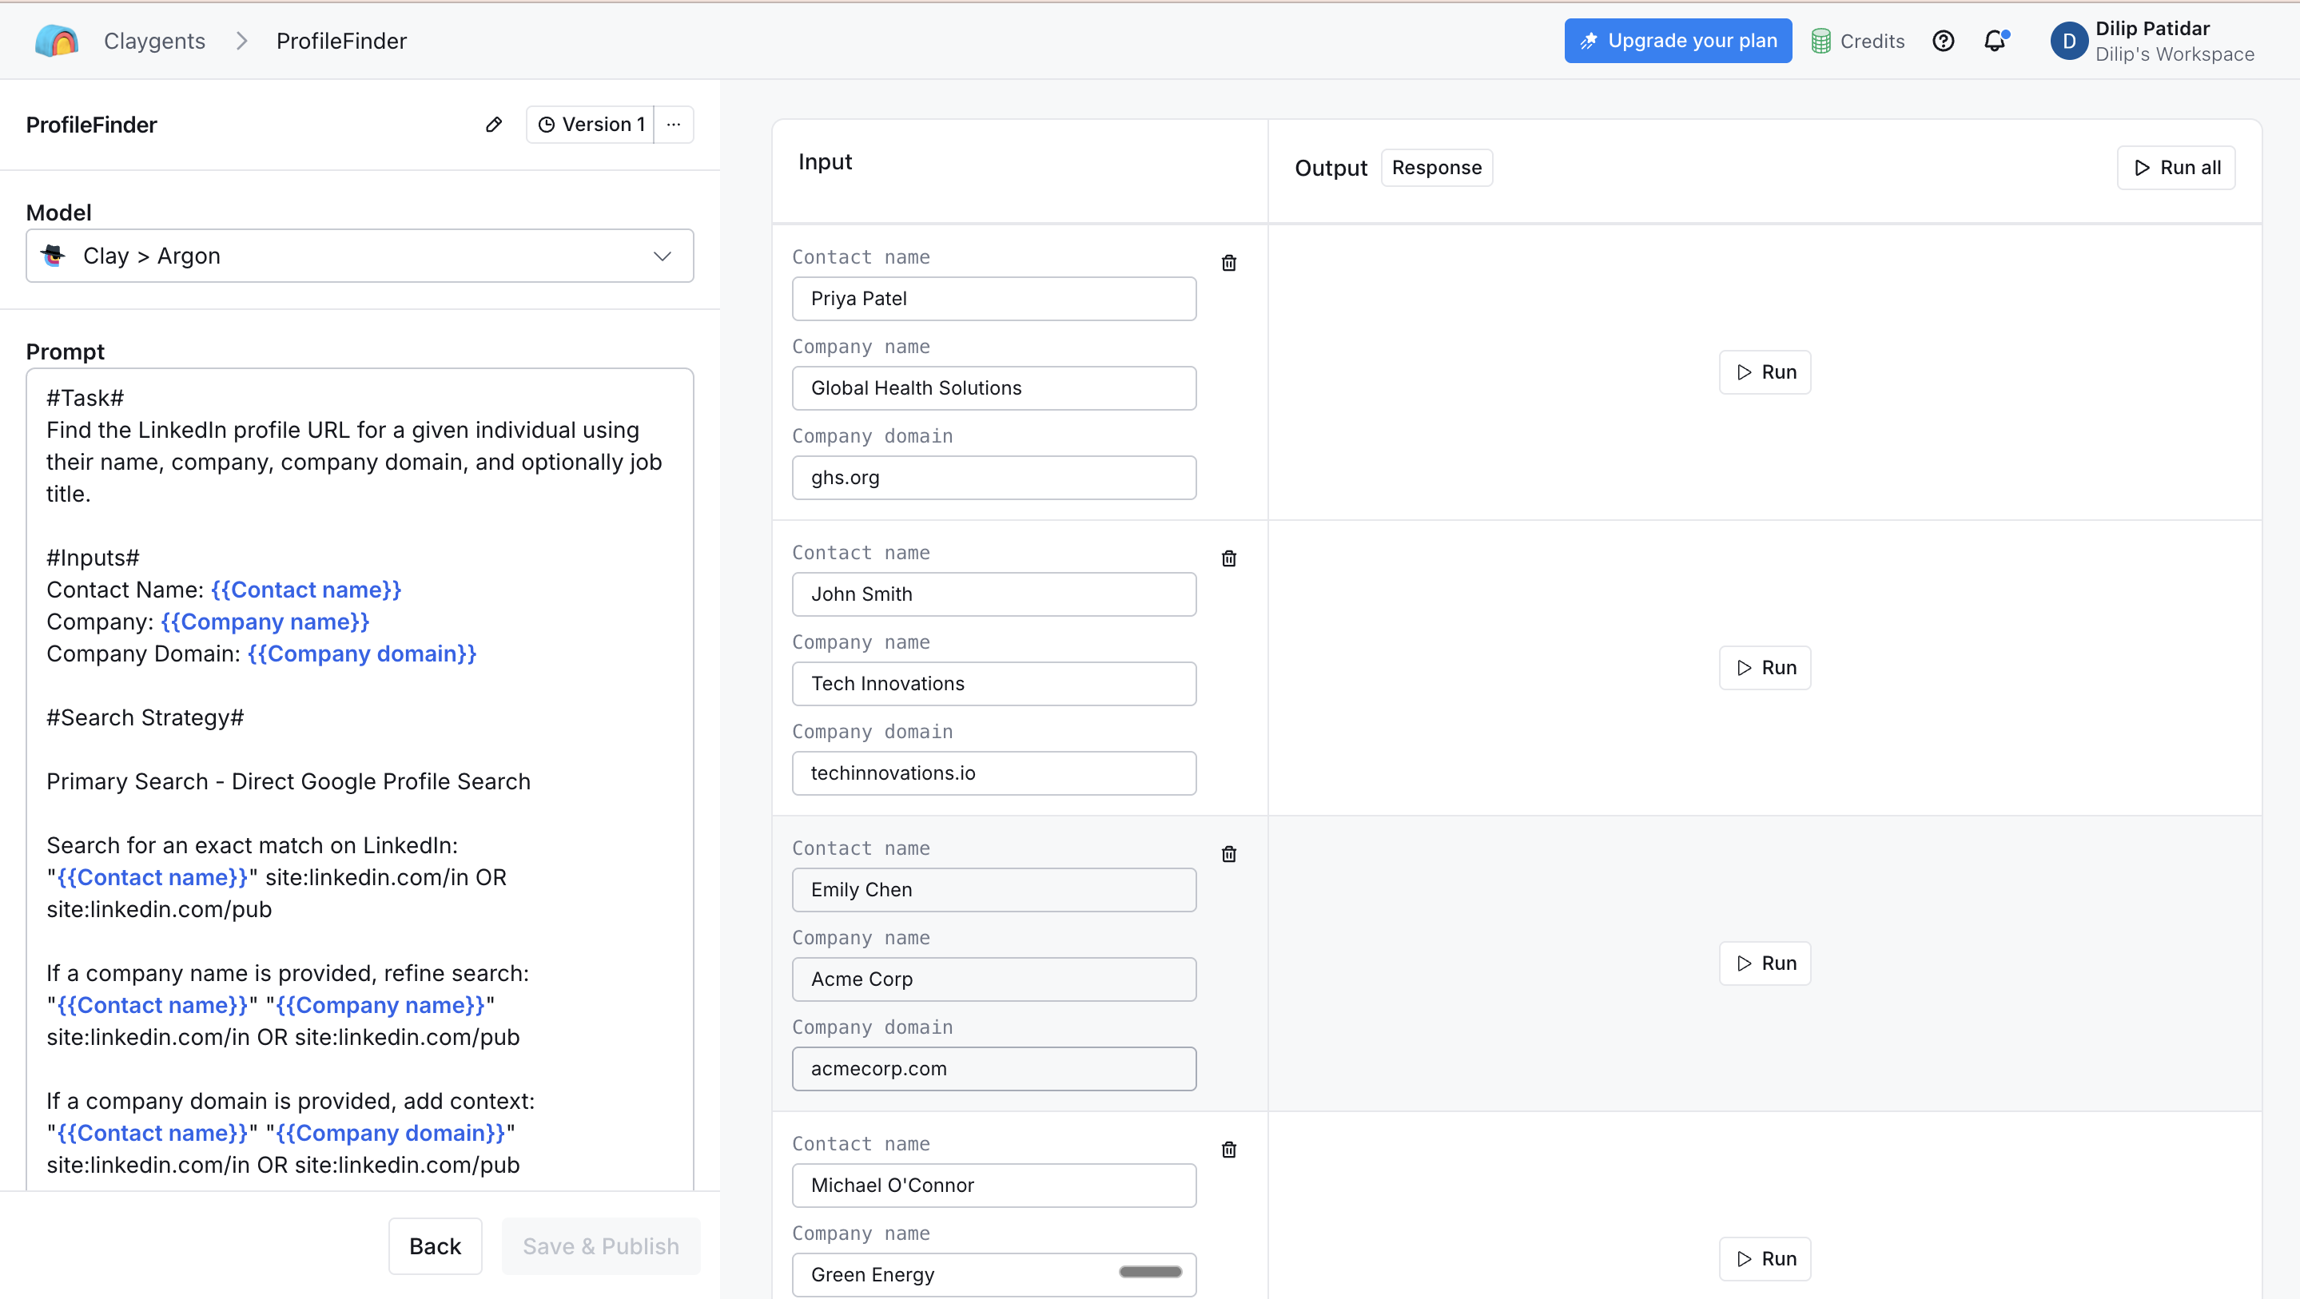Expand the Clay > Argon model dropdown

360,256
